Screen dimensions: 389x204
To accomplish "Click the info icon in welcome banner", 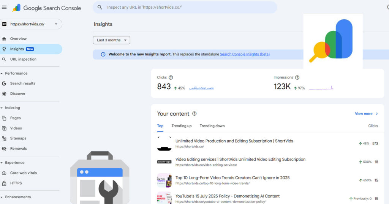I will coord(103,54).
